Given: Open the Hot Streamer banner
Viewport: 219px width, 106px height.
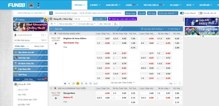Looking at the screenshot, I should click(30, 27).
